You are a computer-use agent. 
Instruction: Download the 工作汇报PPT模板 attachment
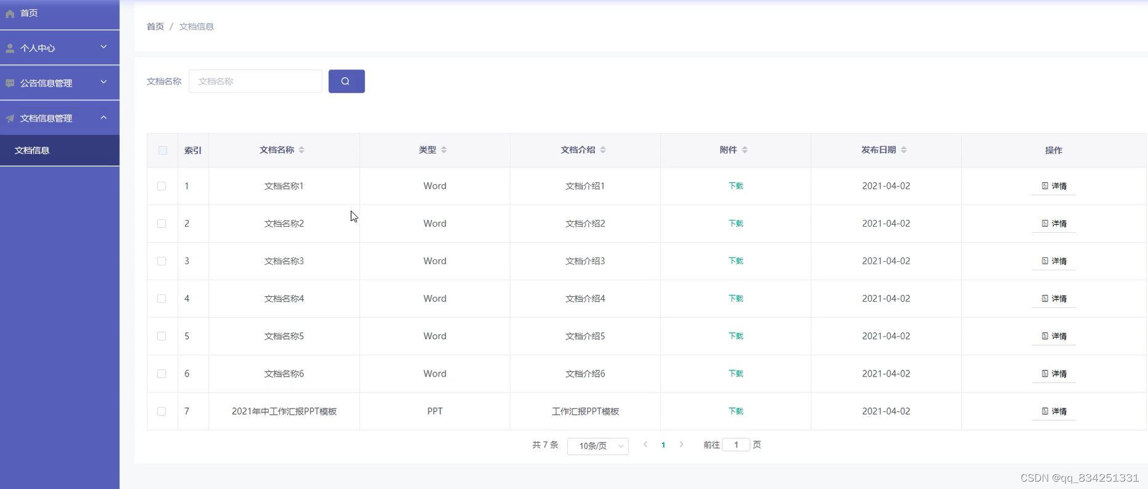pyautogui.click(x=736, y=411)
